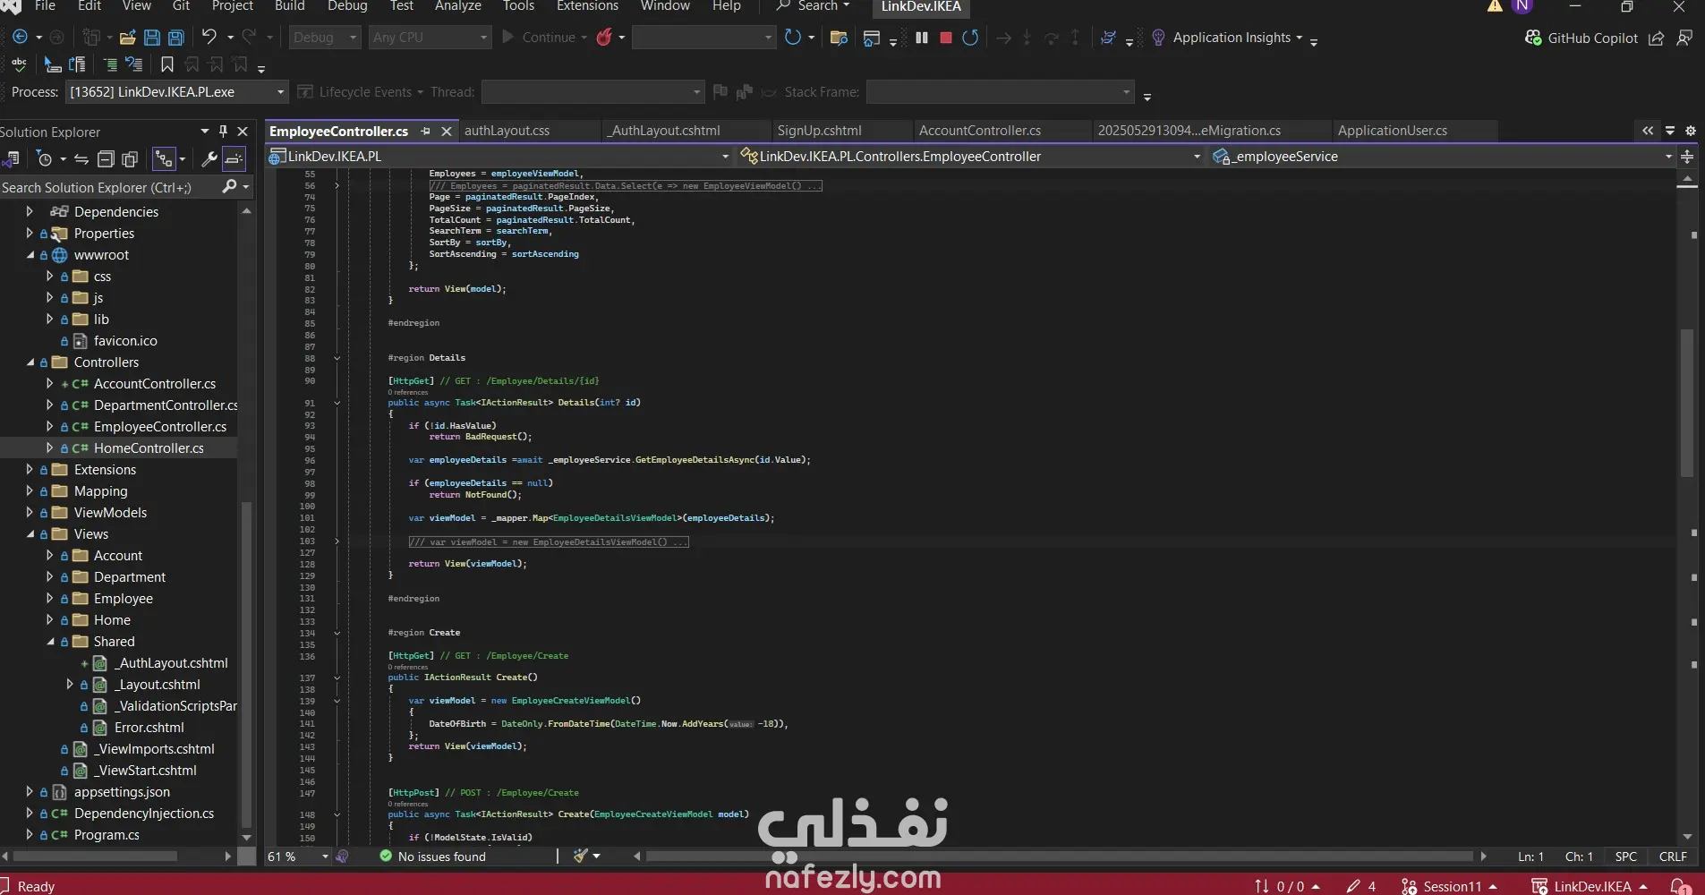Image resolution: width=1705 pixels, height=895 pixels.
Task: Save the current file
Action: click(152, 38)
